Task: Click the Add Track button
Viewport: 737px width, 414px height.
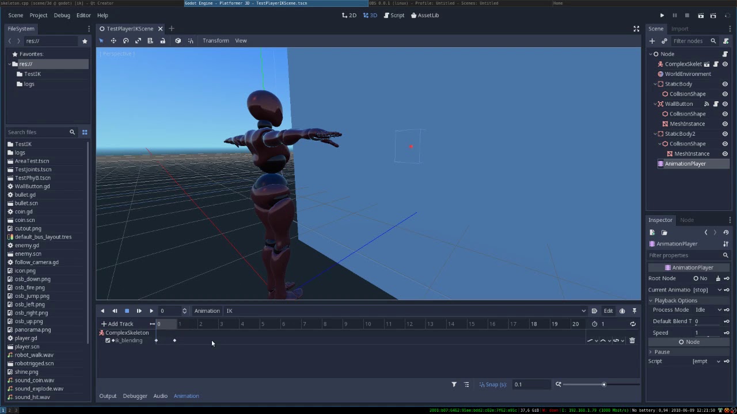Action: (117, 324)
